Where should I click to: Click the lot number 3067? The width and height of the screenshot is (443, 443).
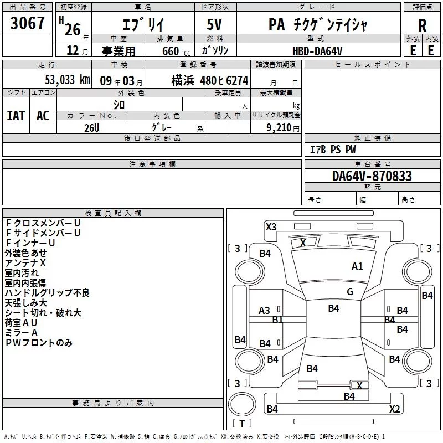pyautogui.click(x=28, y=23)
